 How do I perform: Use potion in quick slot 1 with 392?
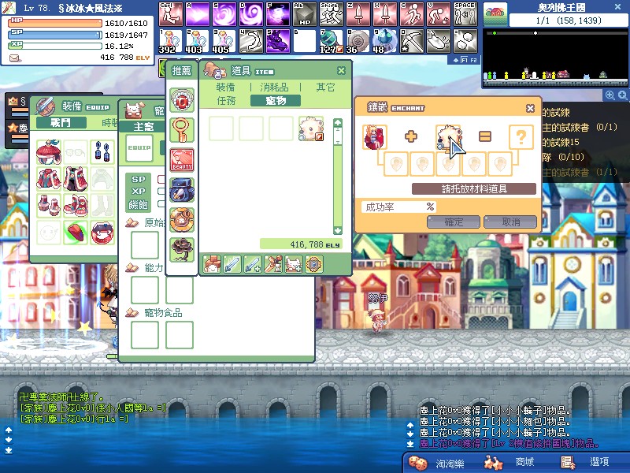pyautogui.click(x=171, y=41)
